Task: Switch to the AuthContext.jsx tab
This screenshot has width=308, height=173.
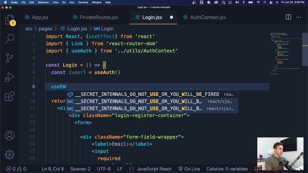Action: coord(205,17)
